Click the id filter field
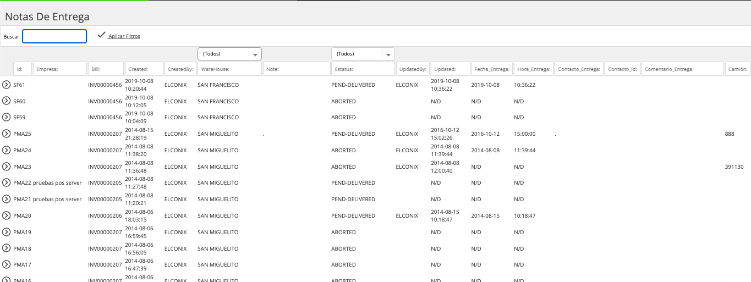Image resolution: width=751 pixels, height=282 pixels. tap(23, 69)
